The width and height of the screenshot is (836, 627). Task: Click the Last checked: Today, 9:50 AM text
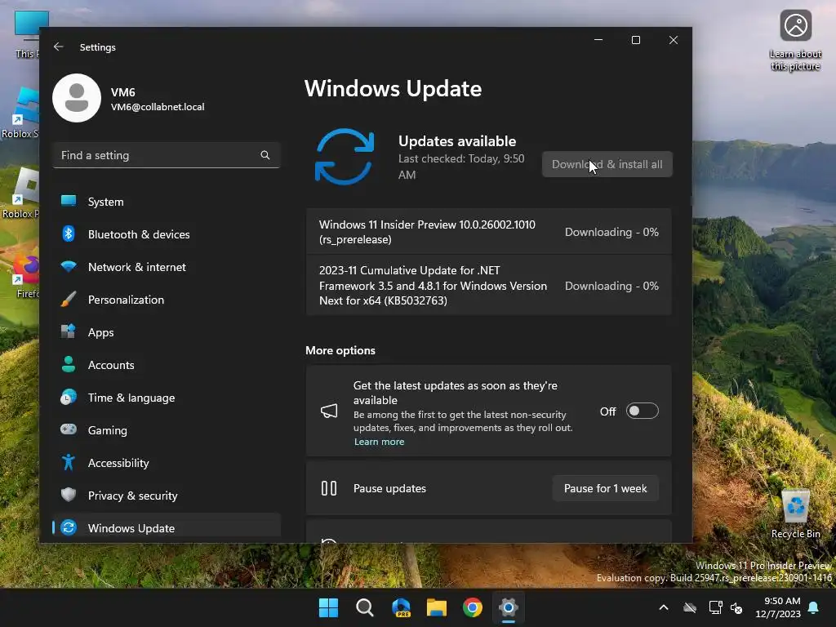pos(461,167)
